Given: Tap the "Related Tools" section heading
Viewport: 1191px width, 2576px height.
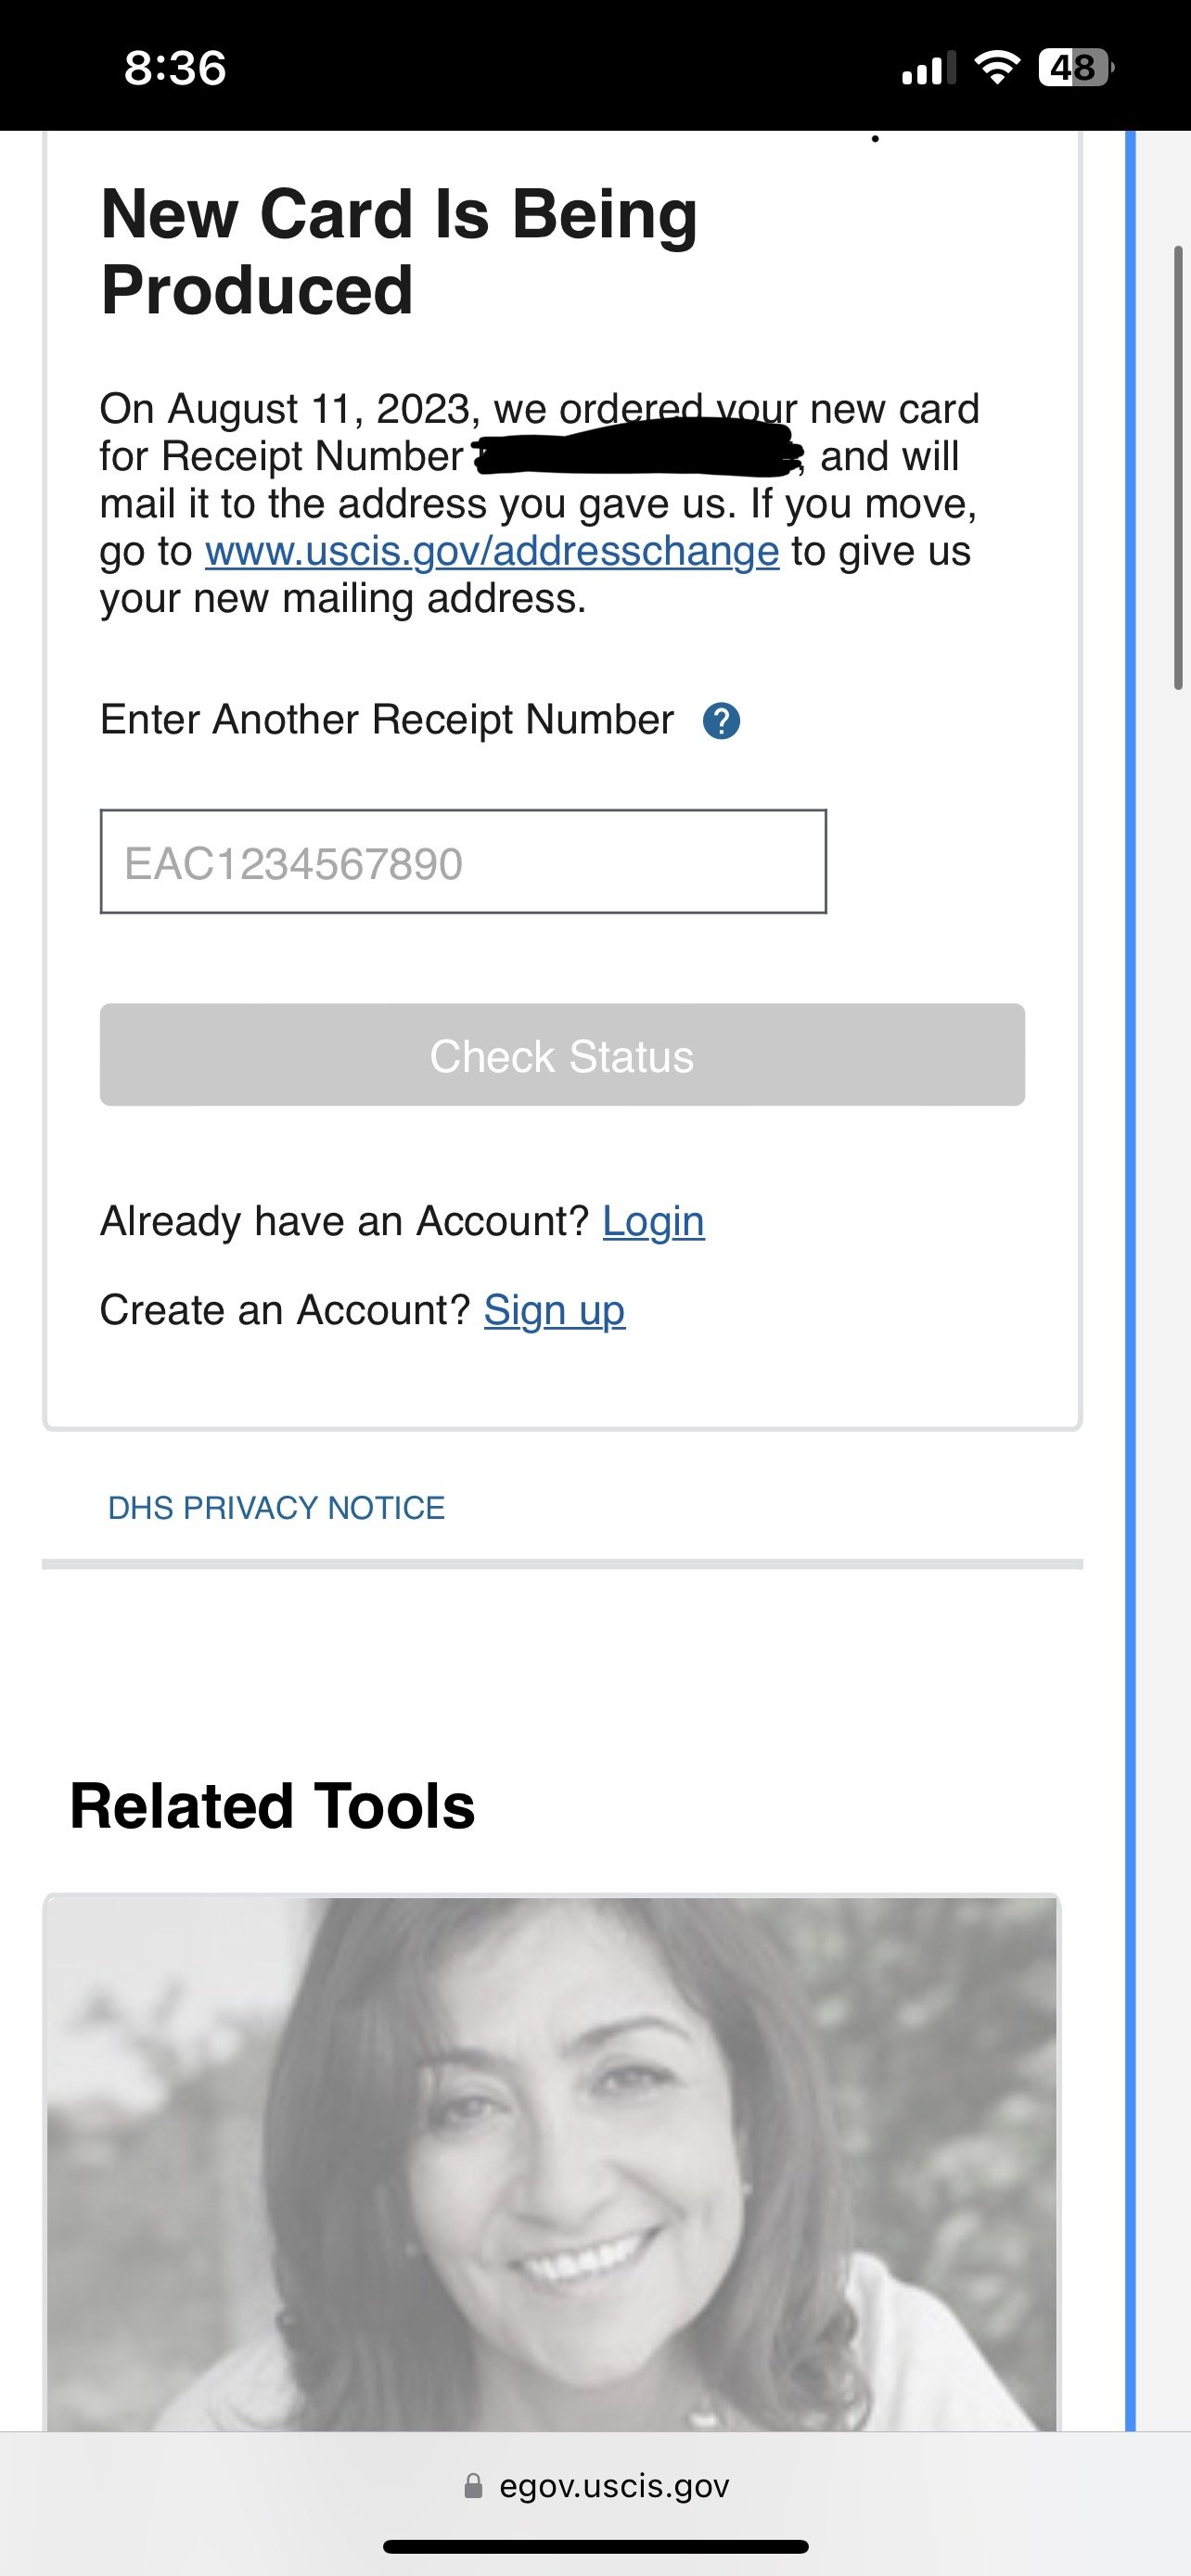Looking at the screenshot, I should click(x=272, y=1806).
